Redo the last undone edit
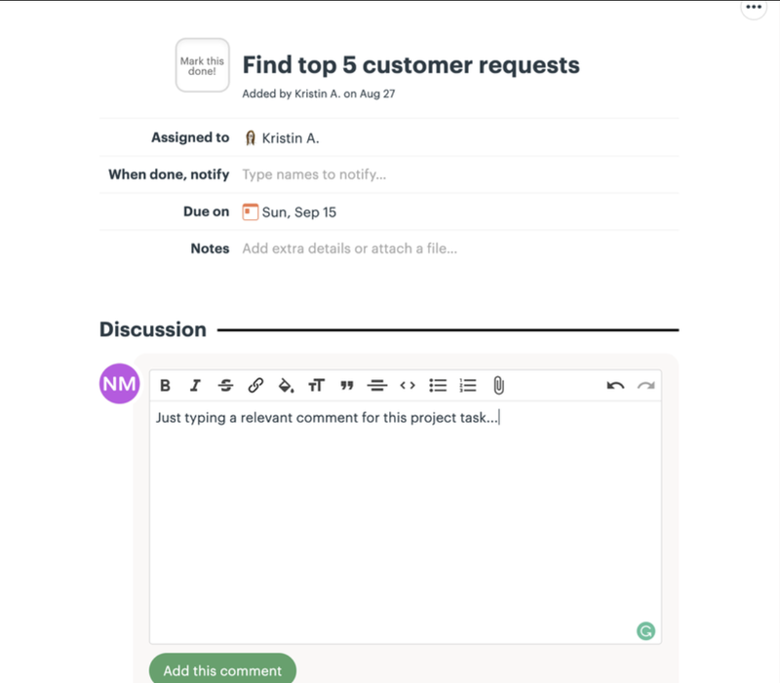Viewport: 780px width, 683px height. coord(645,385)
